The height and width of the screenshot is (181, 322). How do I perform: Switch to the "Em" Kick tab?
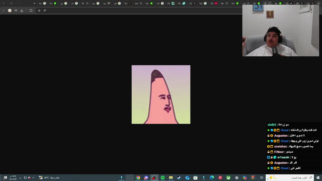[x=235, y=3]
